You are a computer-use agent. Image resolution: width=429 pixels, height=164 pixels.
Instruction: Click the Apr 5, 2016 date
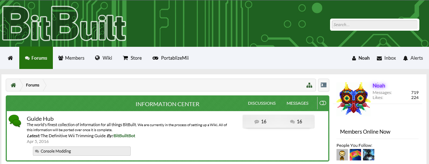pyautogui.click(x=38, y=141)
